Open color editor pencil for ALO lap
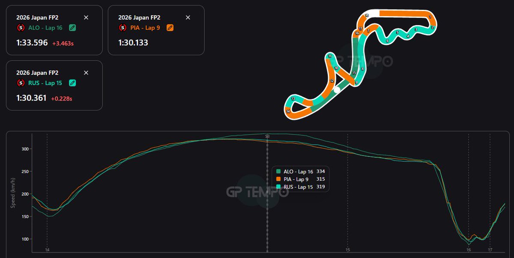514x258 pixels. coord(72,28)
